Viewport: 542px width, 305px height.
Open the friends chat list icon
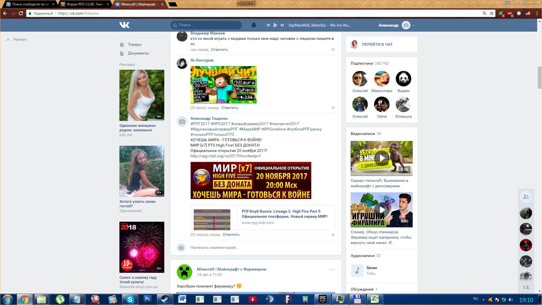[526, 197]
